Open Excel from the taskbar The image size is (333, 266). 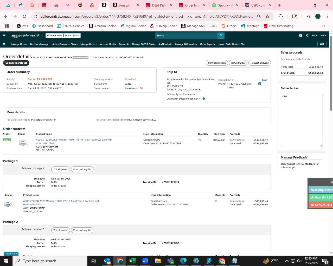[x=132, y=261]
